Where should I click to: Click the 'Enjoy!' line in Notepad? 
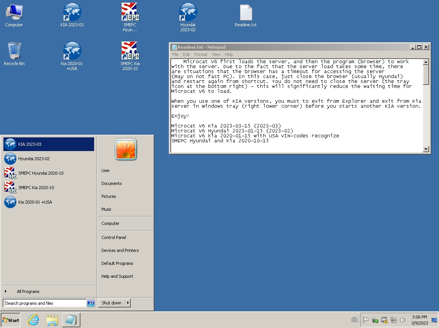tap(180, 116)
